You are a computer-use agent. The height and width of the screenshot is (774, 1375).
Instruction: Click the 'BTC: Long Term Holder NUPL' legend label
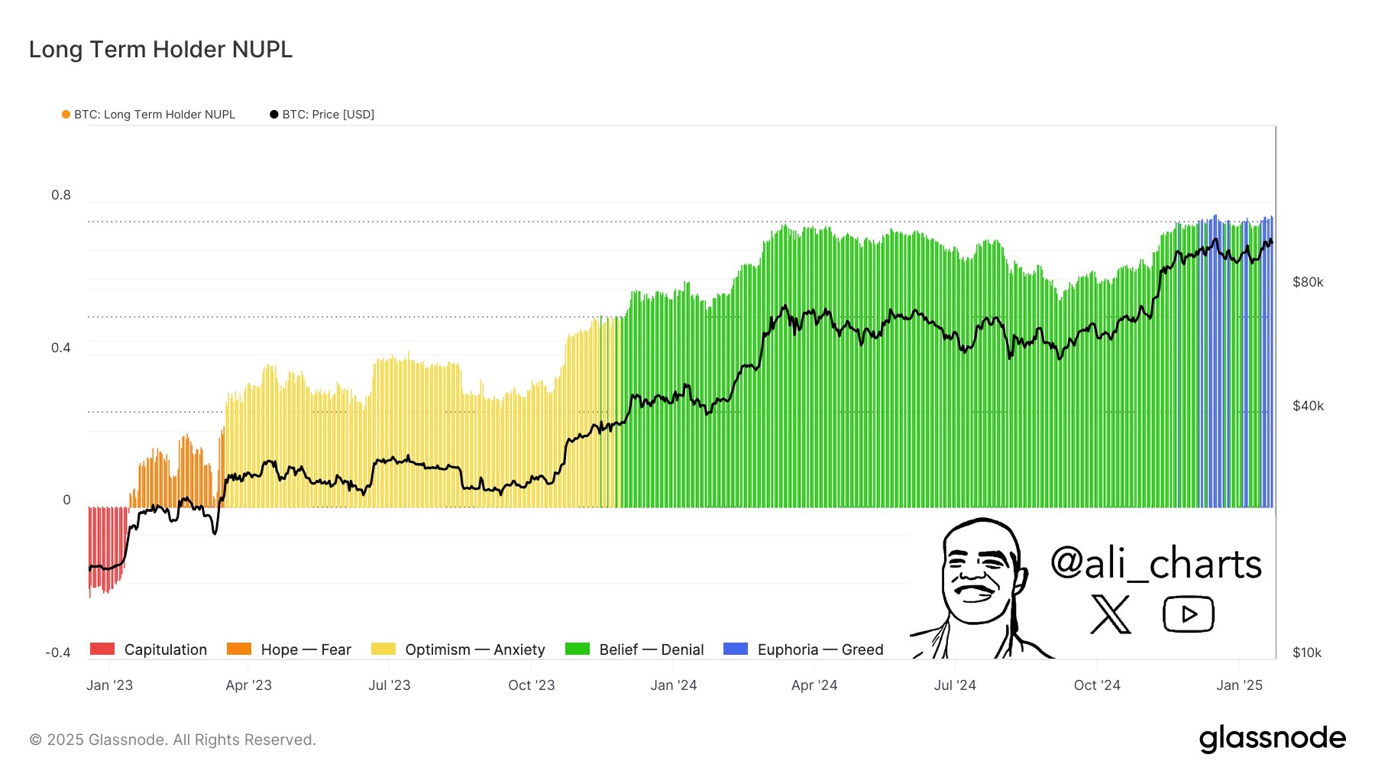click(154, 115)
